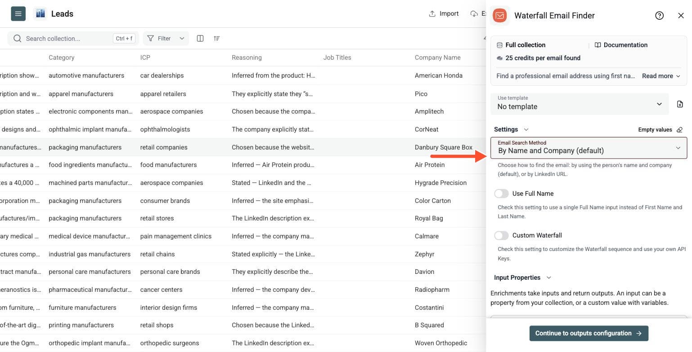692x352 pixels.
Task: Open the Documentation link
Action: 621,45
